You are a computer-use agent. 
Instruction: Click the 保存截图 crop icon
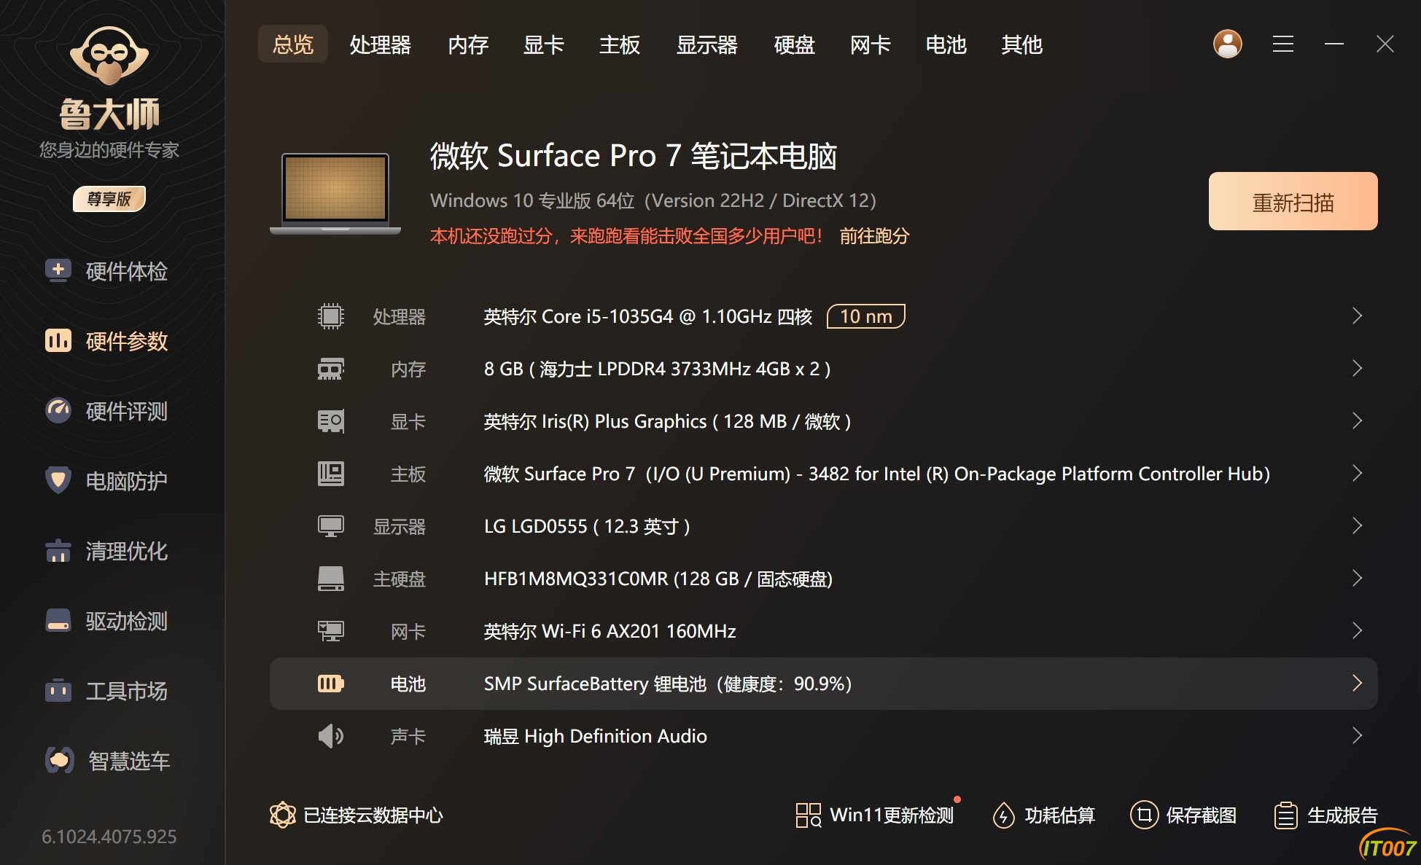tap(1144, 815)
